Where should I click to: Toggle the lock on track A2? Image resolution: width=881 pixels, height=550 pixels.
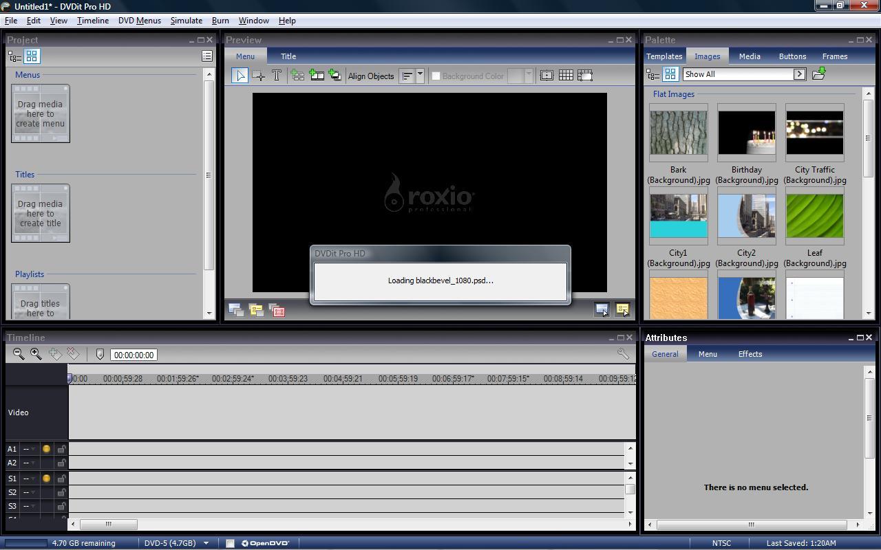[61, 463]
